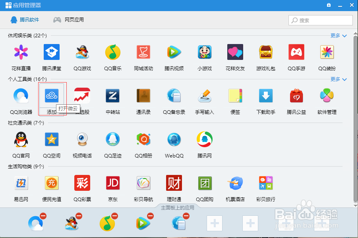This screenshot has height=238, width=358.
Task: Click the first empty plus slot
Action: coord(215,223)
